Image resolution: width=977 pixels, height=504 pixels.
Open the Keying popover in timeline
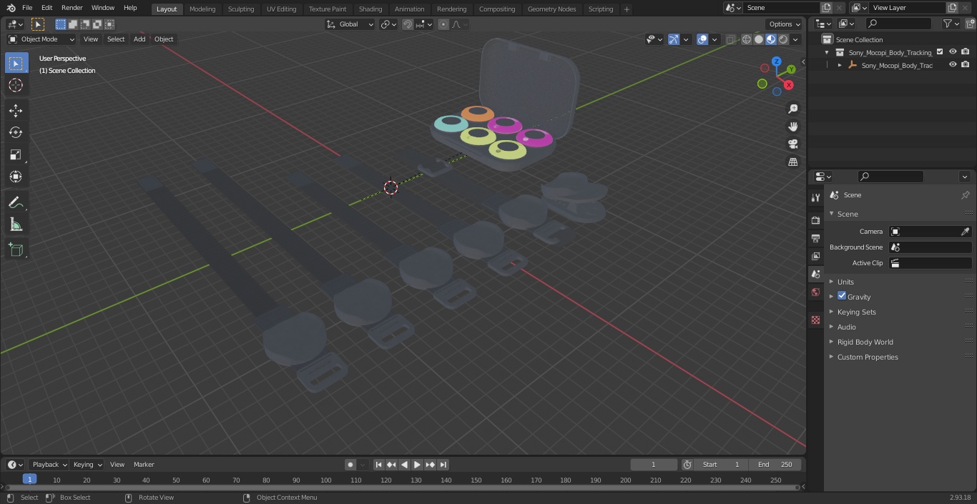tap(87, 465)
